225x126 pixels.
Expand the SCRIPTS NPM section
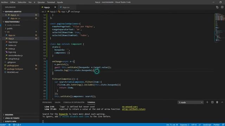point(11,121)
